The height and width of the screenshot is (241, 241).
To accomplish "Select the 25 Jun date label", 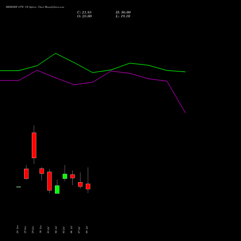I will [25, 229].
